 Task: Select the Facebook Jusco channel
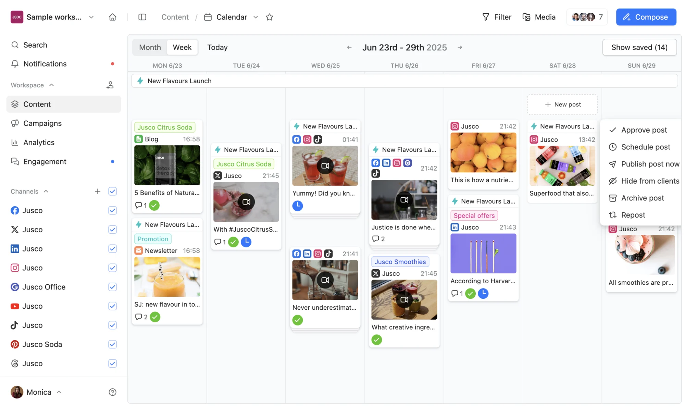(x=27, y=210)
